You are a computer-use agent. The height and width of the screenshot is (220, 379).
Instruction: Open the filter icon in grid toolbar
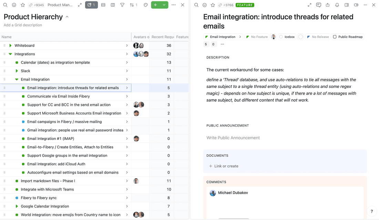(x=122, y=5)
